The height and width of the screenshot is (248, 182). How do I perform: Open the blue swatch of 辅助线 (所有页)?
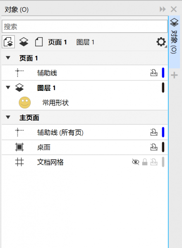tap(163, 132)
